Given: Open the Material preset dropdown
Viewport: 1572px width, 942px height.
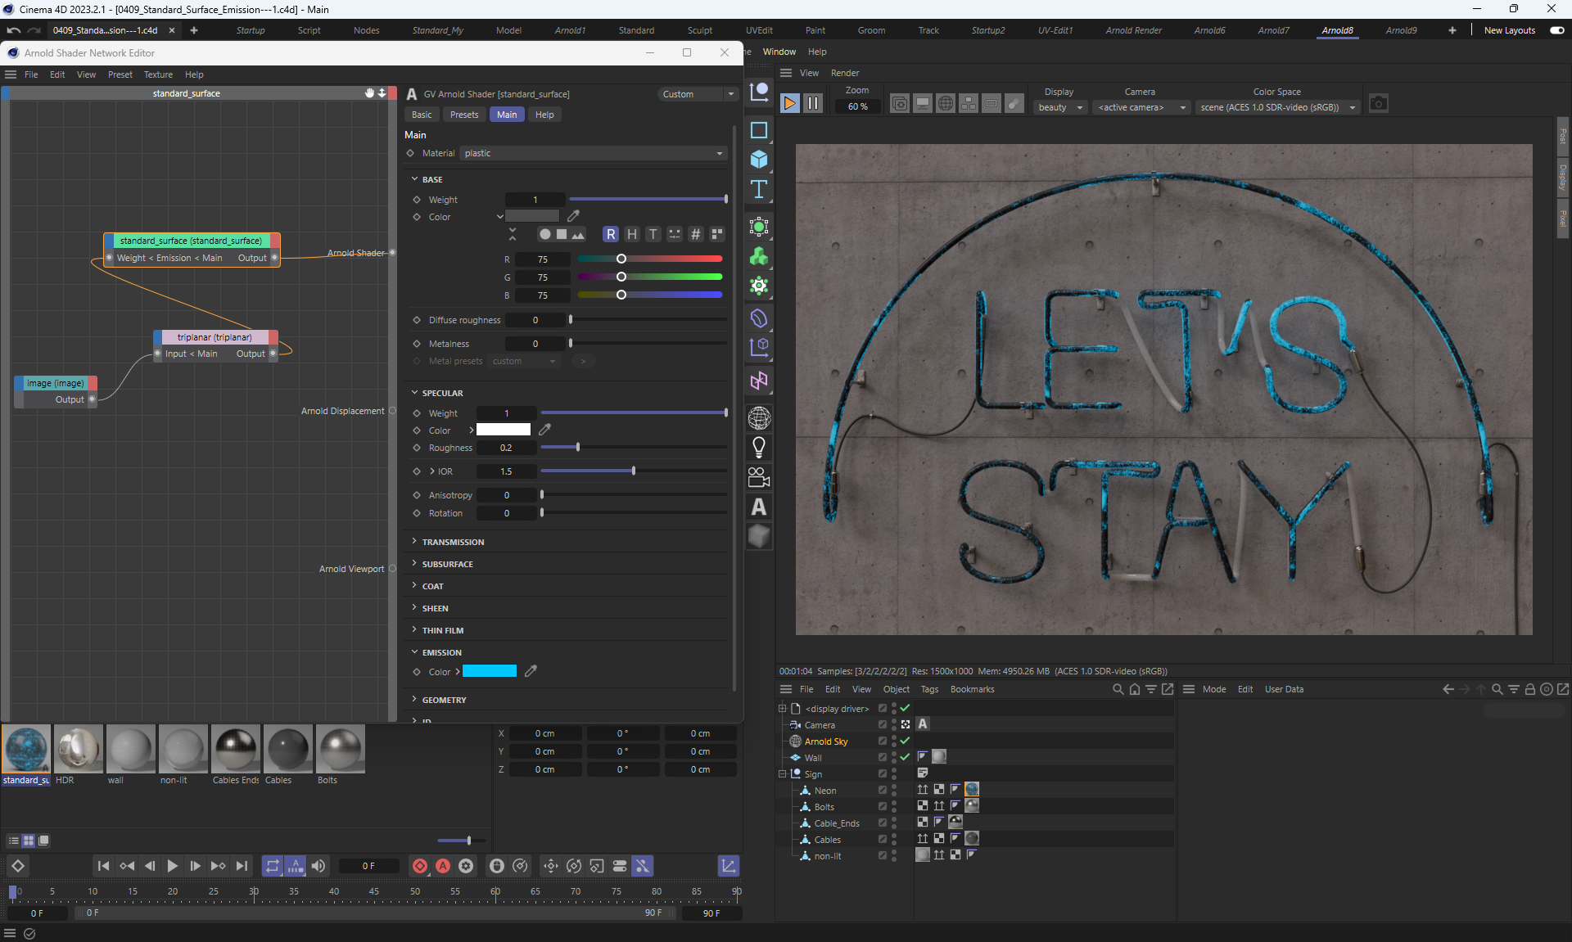Looking at the screenshot, I should click(x=593, y=153).
